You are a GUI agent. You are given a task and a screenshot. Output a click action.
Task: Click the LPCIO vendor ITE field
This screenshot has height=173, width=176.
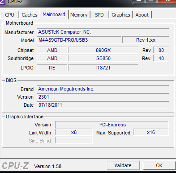coord(52,68)
